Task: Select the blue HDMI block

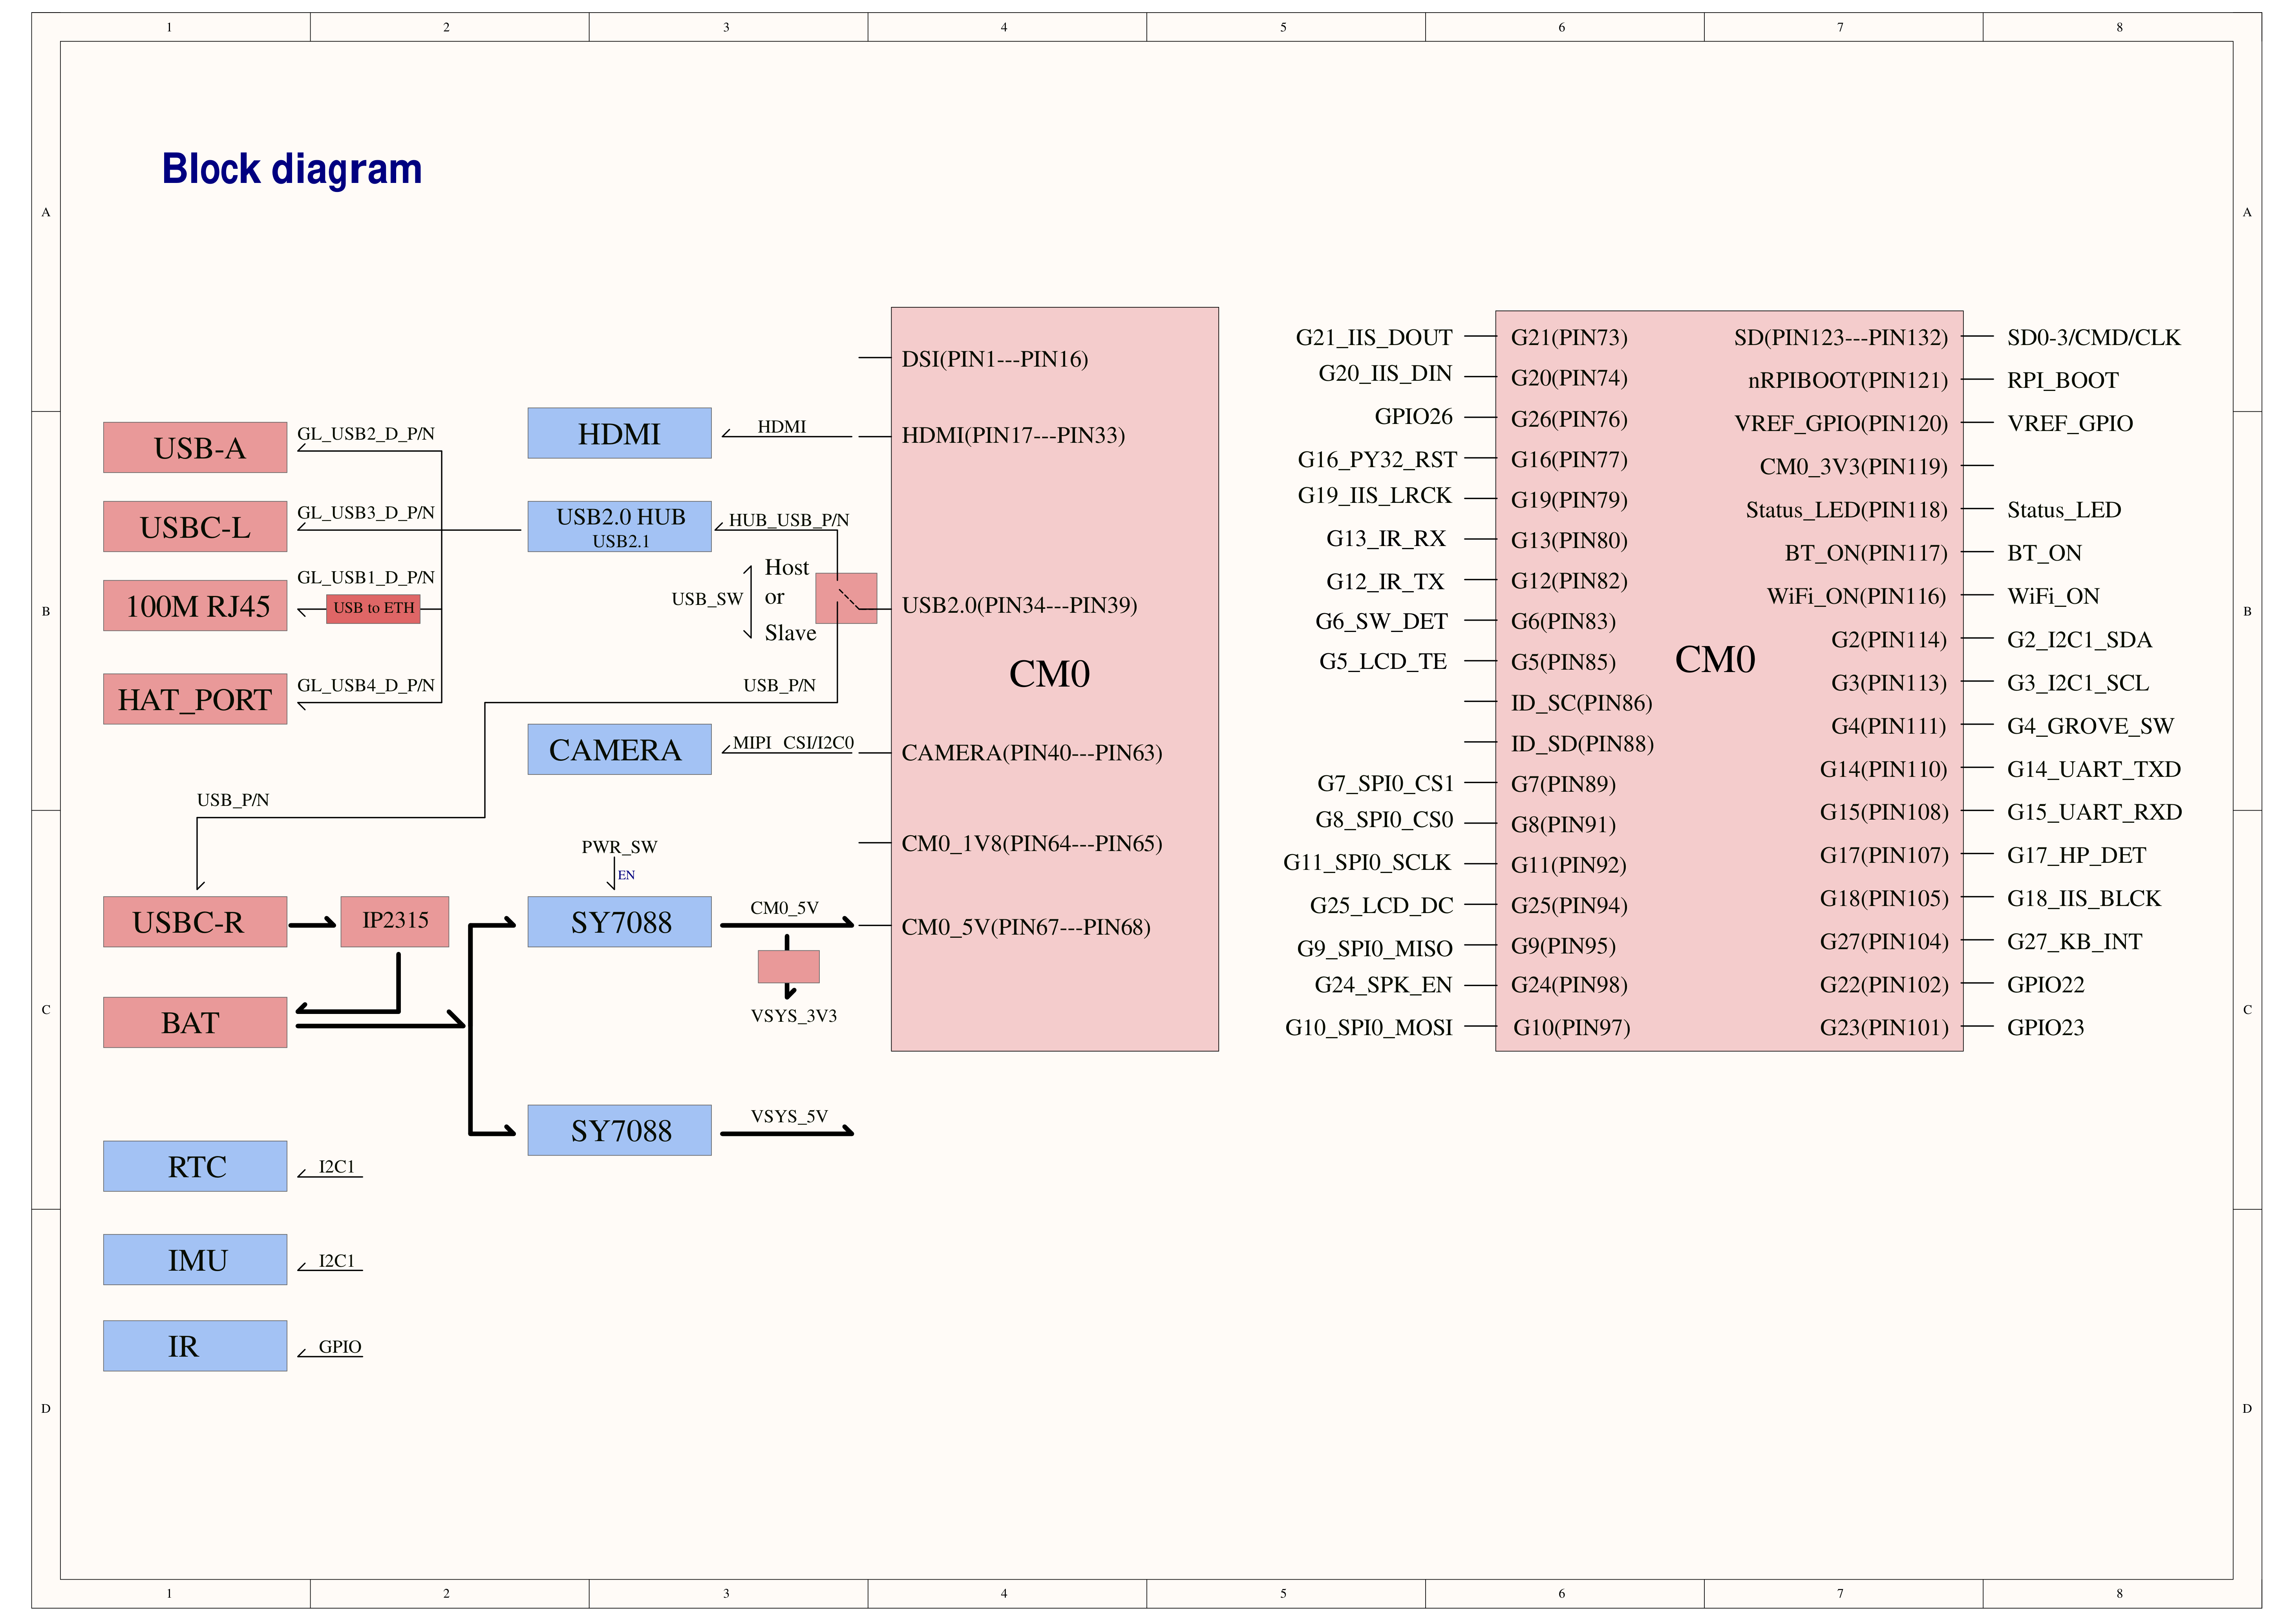Action: click(x=619, y=433)
